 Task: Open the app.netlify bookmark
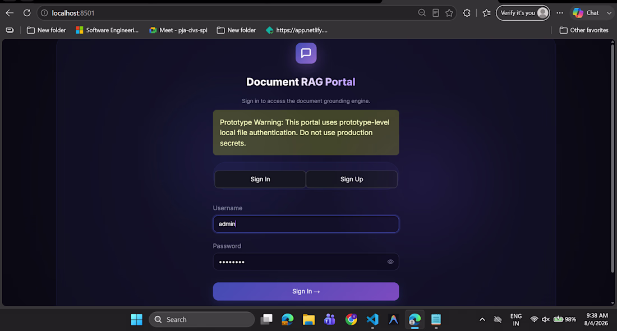297,30
